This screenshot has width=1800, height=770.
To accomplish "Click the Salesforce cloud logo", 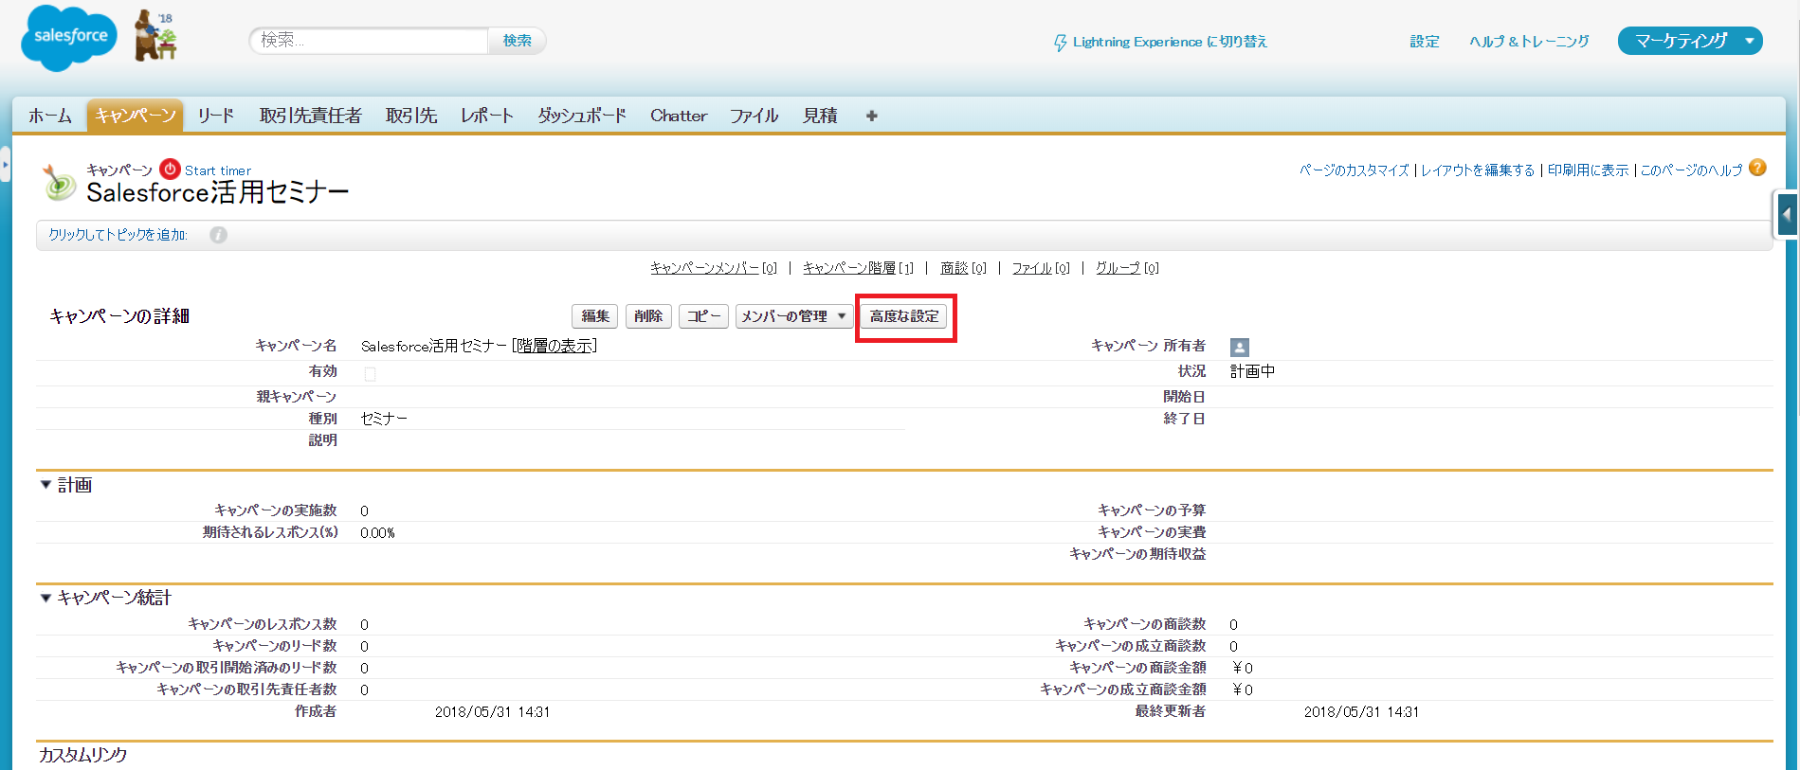I will click(x=68, y=38).
